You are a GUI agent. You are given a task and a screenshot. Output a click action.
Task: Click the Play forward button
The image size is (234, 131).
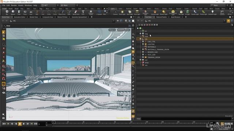24,124
